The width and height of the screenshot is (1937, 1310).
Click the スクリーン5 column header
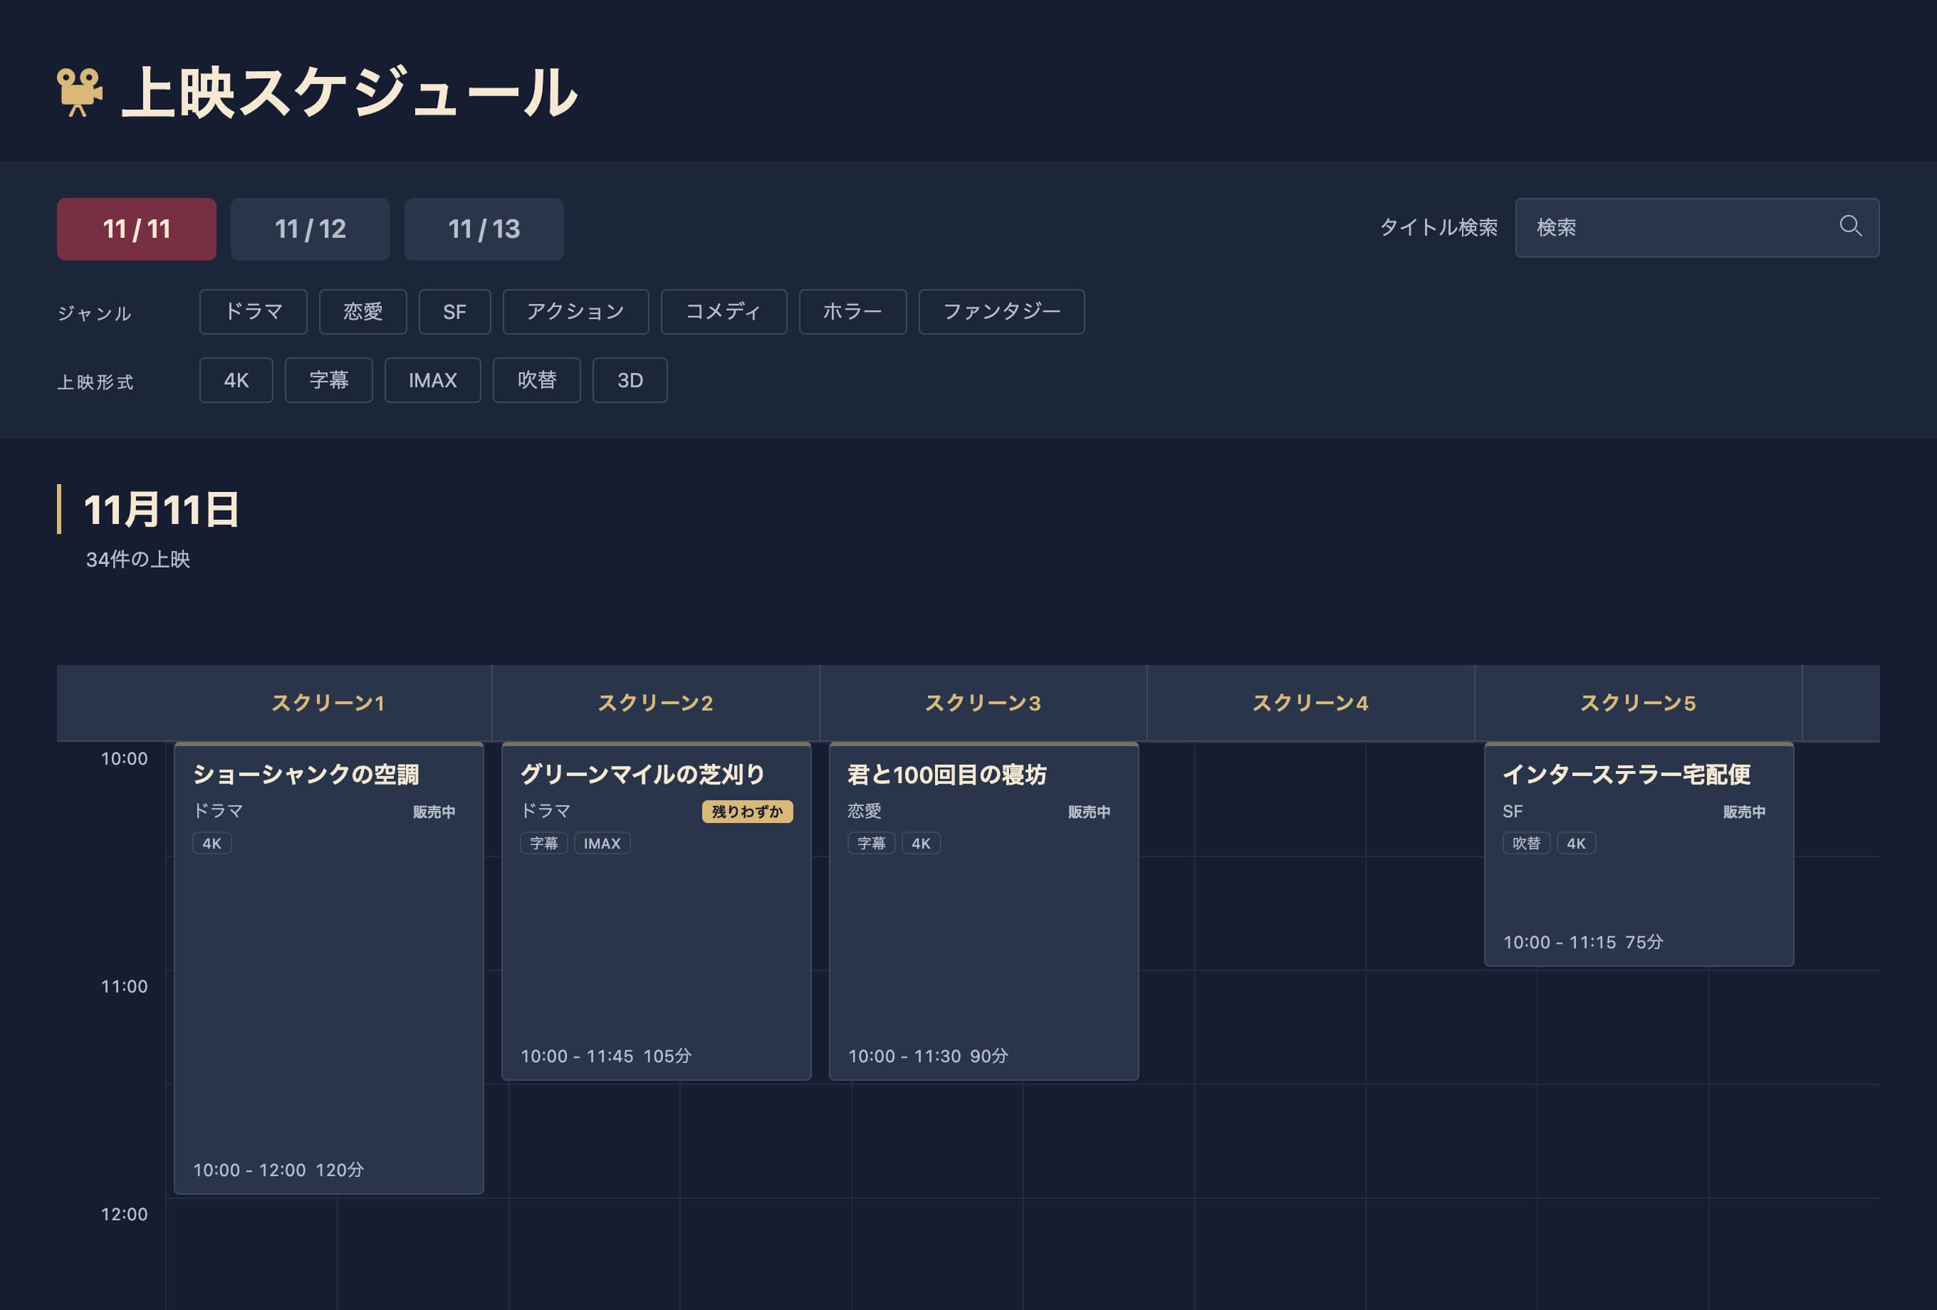[x=1639, y=703]
